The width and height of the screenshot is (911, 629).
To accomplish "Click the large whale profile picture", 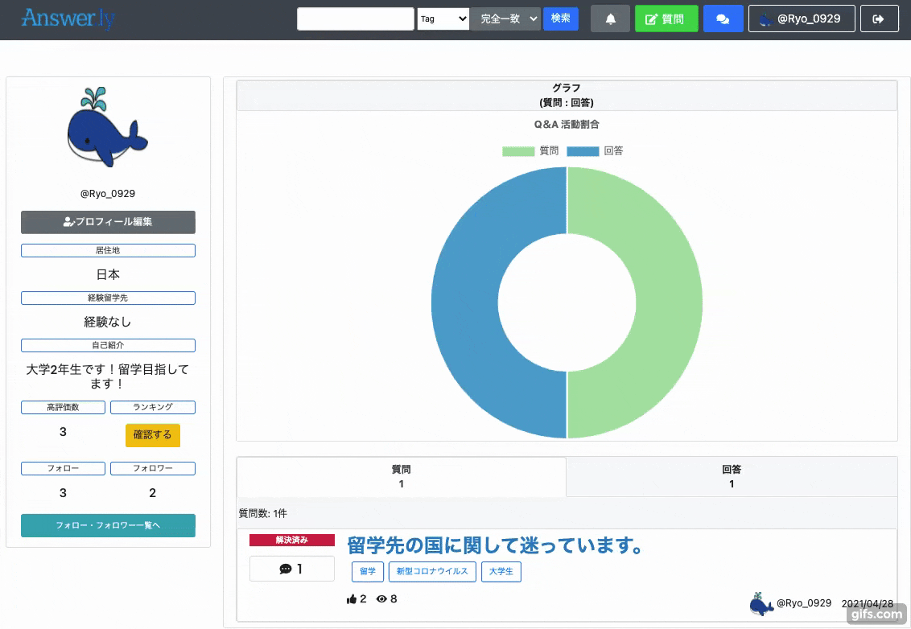I will point(108,127).
